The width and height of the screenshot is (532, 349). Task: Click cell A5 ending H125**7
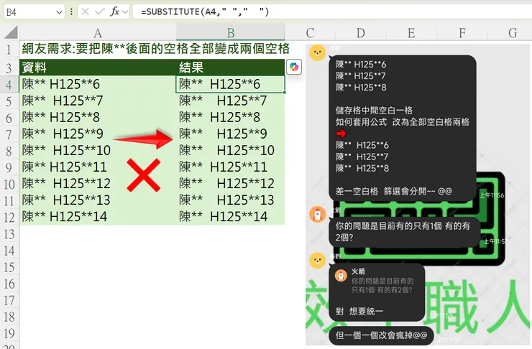[98, 101]
